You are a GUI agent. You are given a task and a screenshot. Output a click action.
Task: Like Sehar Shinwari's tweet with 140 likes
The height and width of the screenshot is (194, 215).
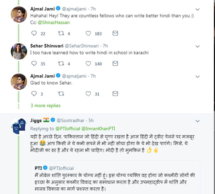(88, 64)
